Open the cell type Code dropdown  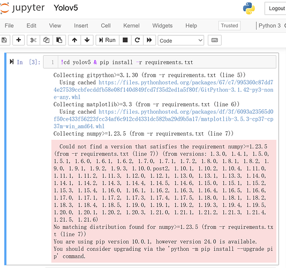coord(180,40)
